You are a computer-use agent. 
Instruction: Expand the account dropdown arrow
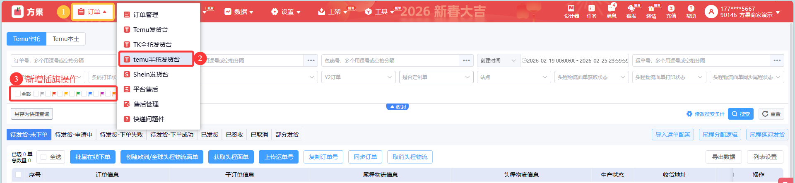pos(778,12)
